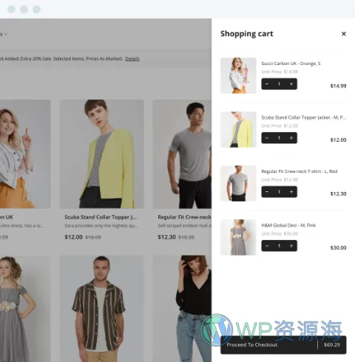Decrease quantity of Scuba Stand Collar Jacket
355x362 pixels.
pos(267,138)
